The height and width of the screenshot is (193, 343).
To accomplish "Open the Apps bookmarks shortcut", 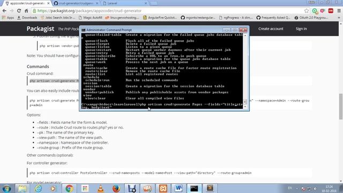I will click(x=8, y=18).
